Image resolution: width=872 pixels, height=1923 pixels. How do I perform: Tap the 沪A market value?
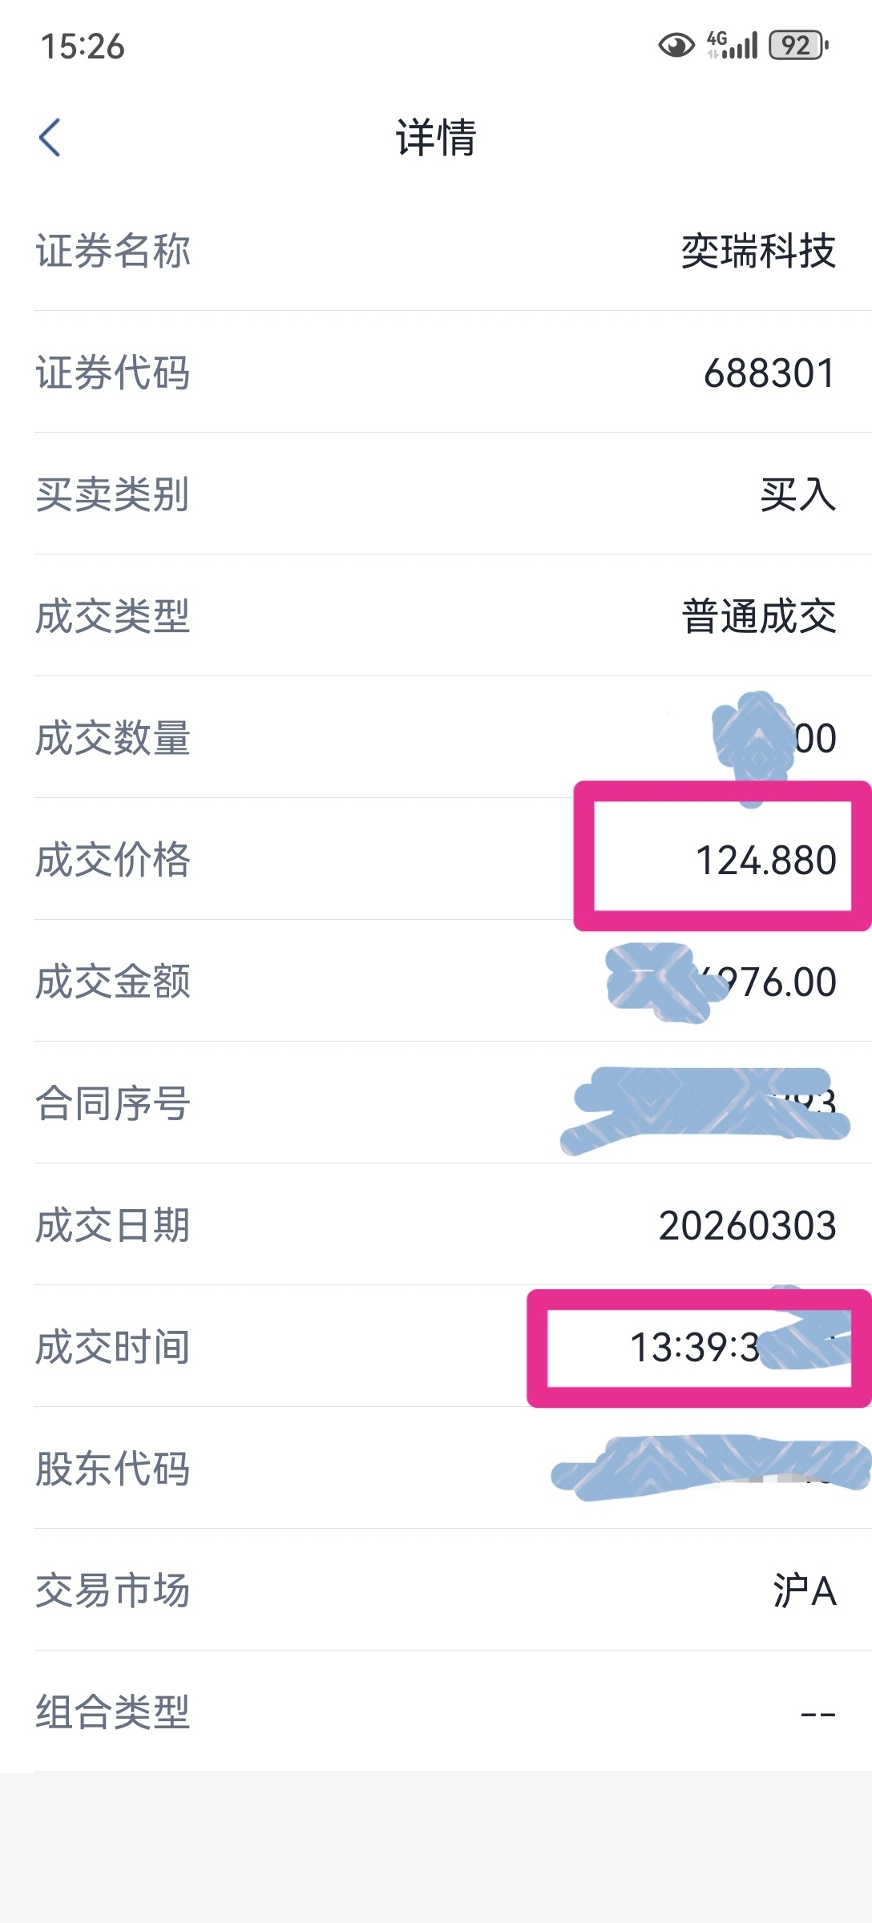(x=804, y=1591)
